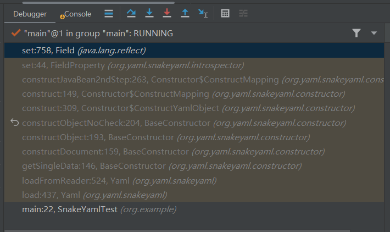Click the red Force Step Into icon

167,13
